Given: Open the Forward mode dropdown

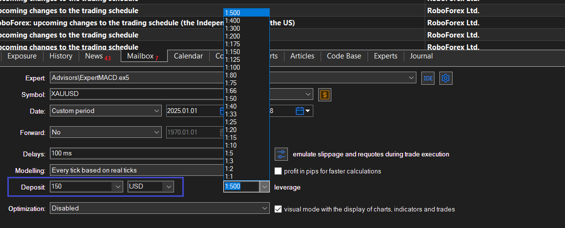Looking at the screenshot, I should pos(156,132).
